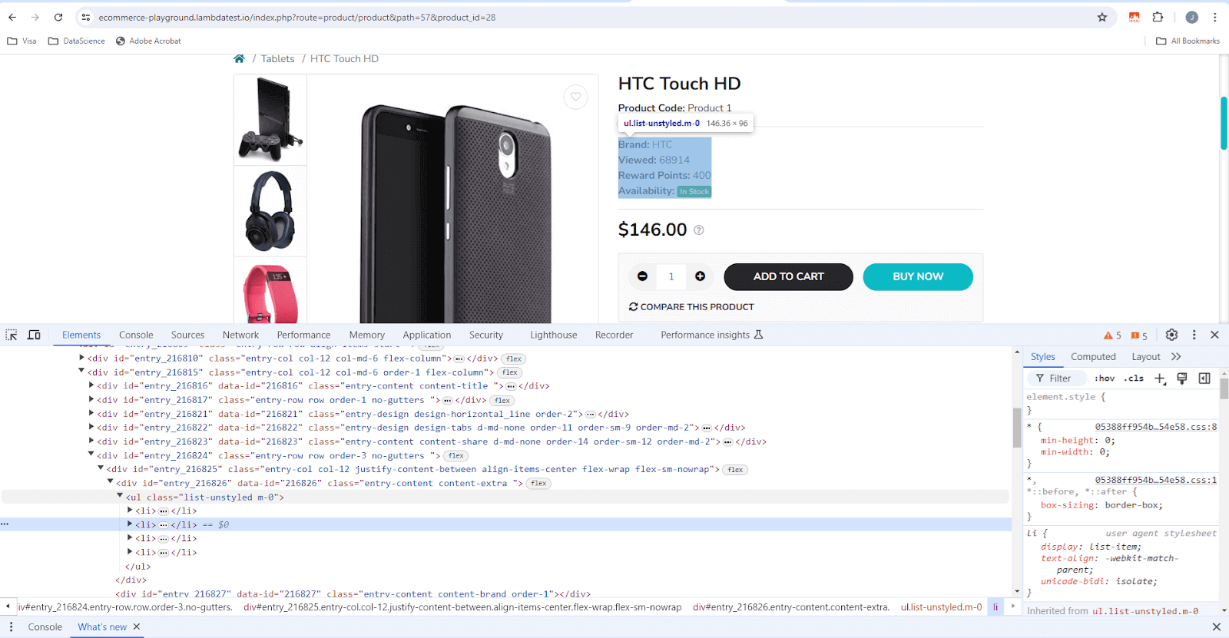Click the issues count badge

[x=1139, y=336]
